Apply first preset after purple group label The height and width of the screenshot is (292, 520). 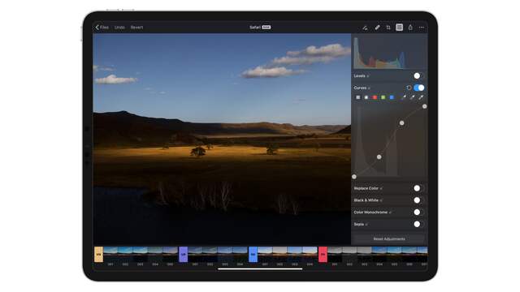tap(195, 254)
